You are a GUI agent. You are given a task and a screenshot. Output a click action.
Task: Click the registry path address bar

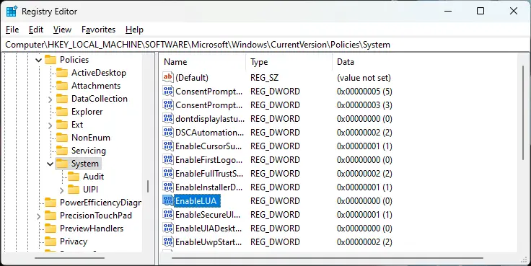265,45
